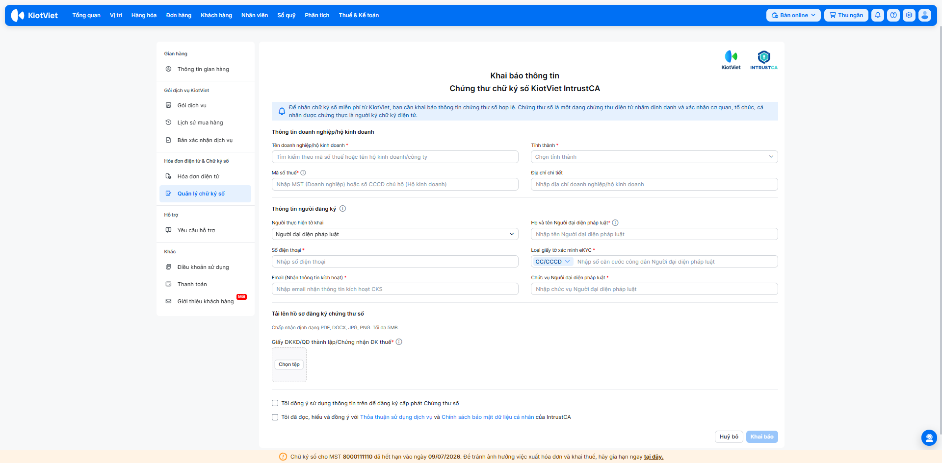Open the support chat floating icon
Viewport: 942px width, 463px height.
coord(929,438)
